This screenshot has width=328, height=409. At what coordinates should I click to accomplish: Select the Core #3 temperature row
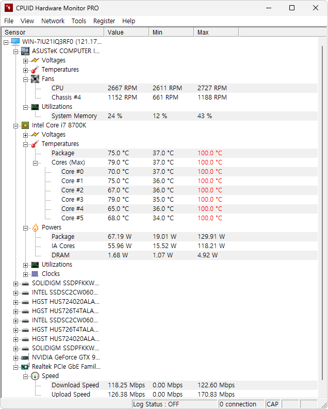(x=189, y=200)
